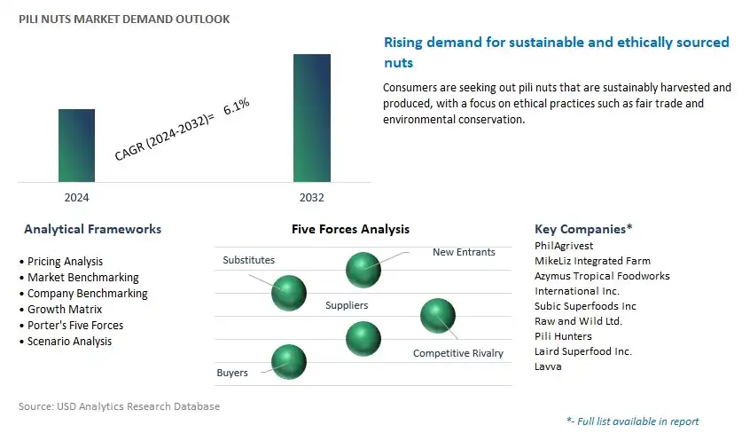Click the Buyers green sphere

pyautogui.click(x=289, y=362)
